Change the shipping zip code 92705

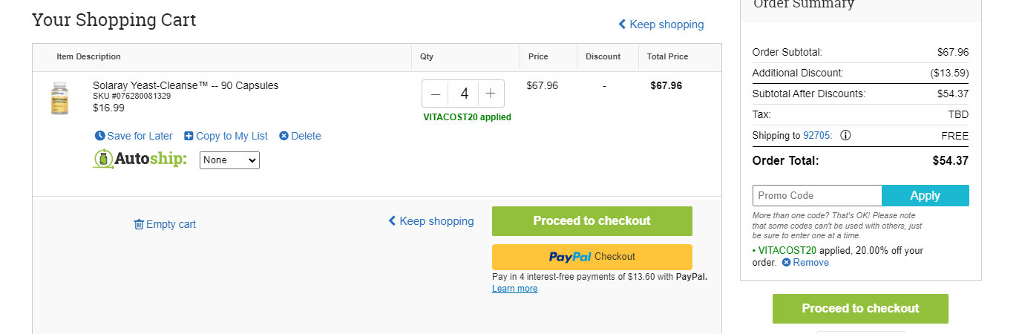(x=816, y=135)
